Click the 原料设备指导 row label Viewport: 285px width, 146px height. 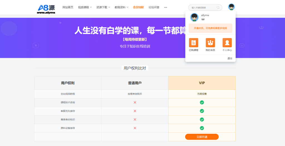[68, 128]
